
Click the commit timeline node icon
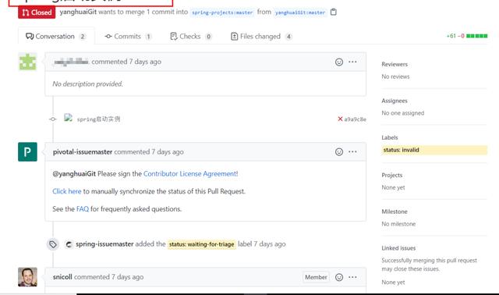click(53, 119)
